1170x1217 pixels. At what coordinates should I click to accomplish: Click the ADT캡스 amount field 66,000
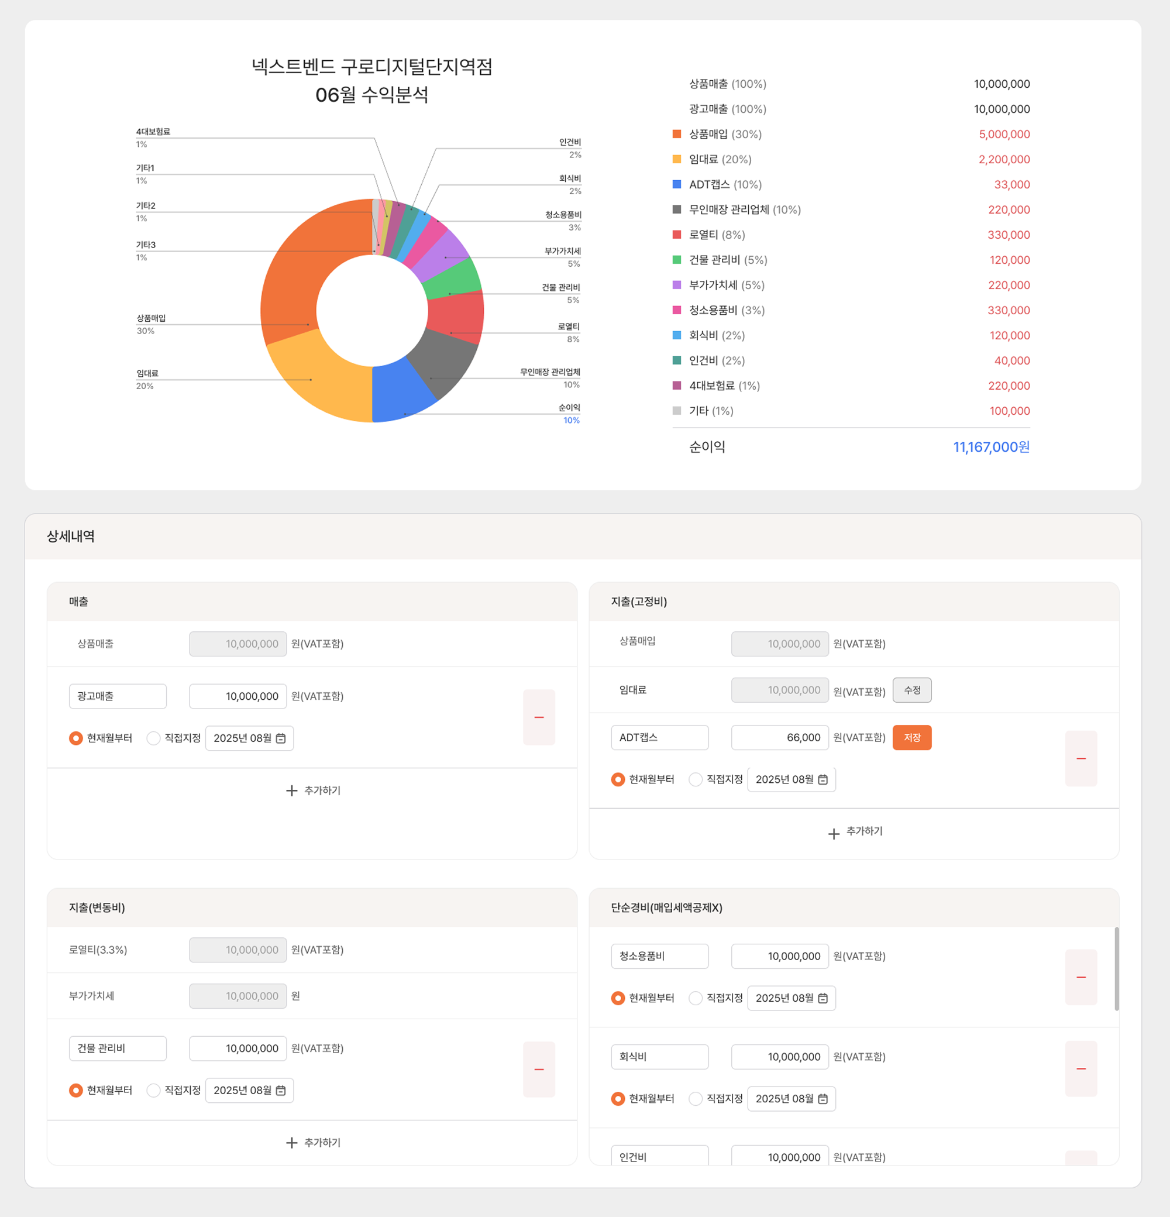click(779, 738)
